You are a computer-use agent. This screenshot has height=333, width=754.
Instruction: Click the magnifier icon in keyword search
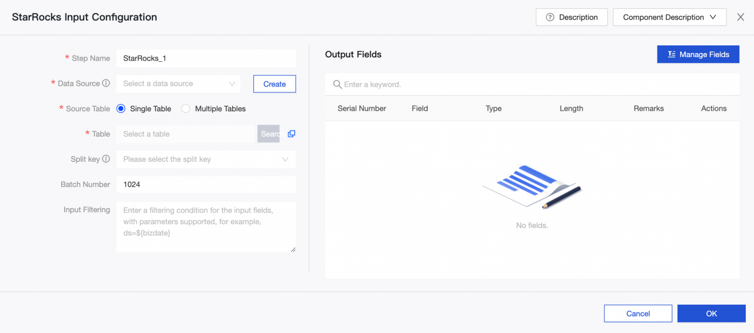point(338,85)
